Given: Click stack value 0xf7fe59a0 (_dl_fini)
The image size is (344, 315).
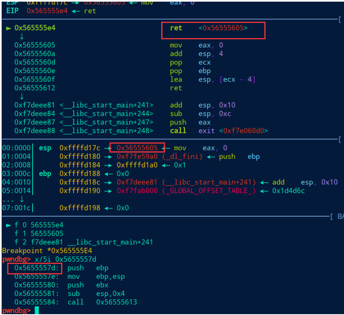Looking at the screenshot, I should pos(160,157).
